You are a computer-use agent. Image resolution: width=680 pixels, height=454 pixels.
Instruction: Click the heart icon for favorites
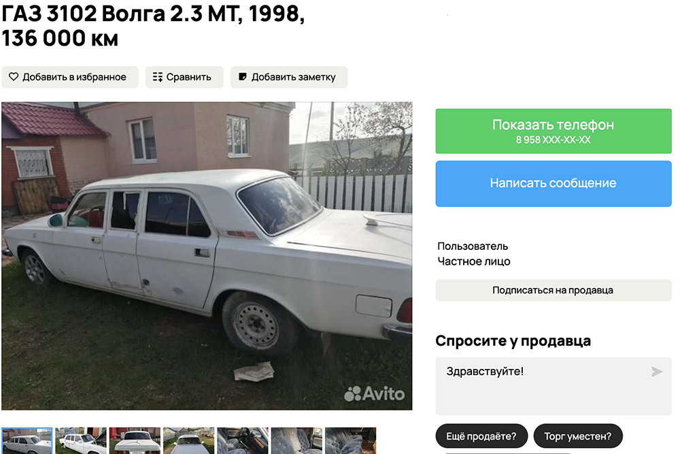[14, 77]
